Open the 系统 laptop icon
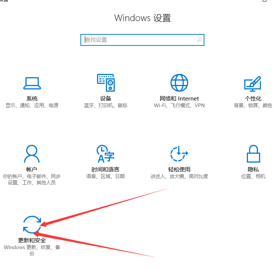Image resolution: width=276 pixels, height=269 pixels. (x=32, y=83)
